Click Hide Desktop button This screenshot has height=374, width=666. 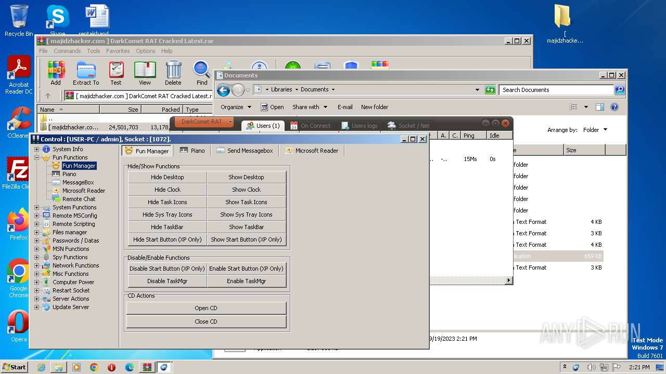(x=168, y=177)
